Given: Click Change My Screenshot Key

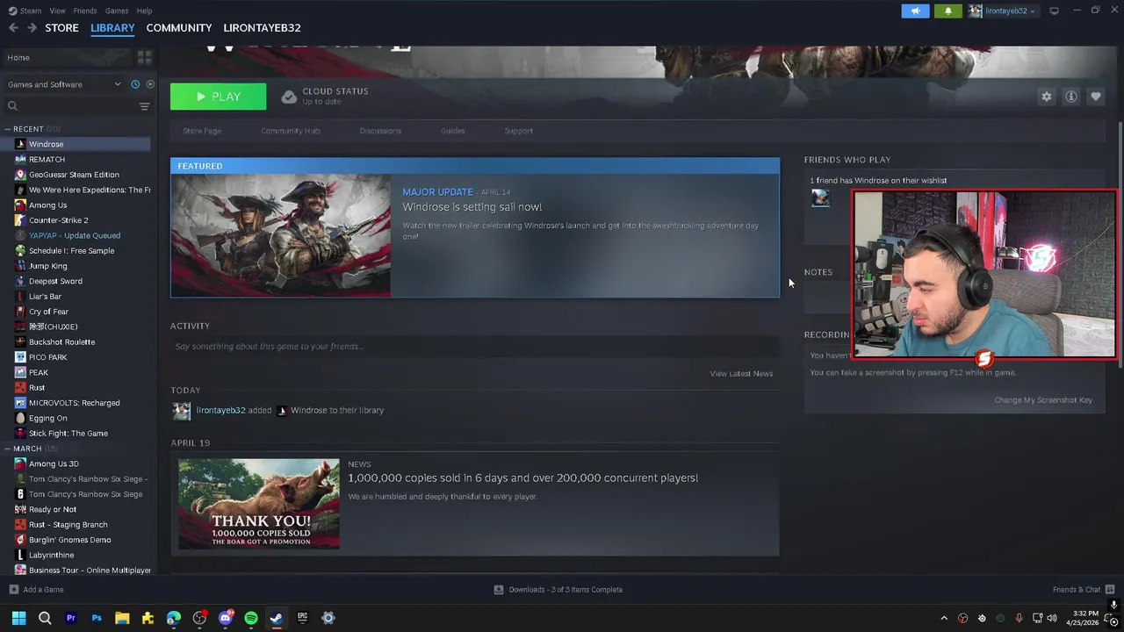Looking at the screenshot, I should pos(1043,400).
